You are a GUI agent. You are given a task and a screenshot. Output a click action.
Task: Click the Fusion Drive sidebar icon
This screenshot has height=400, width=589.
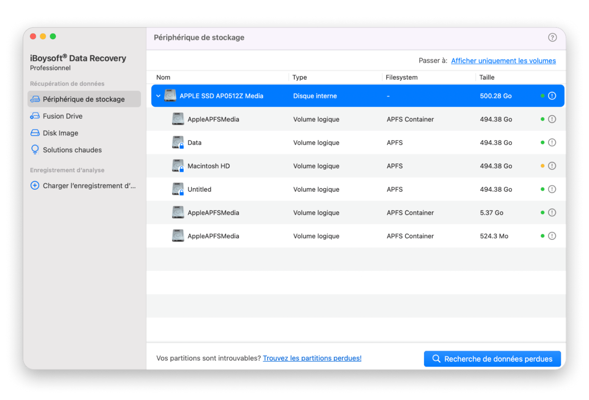click(x=35, y=116)
